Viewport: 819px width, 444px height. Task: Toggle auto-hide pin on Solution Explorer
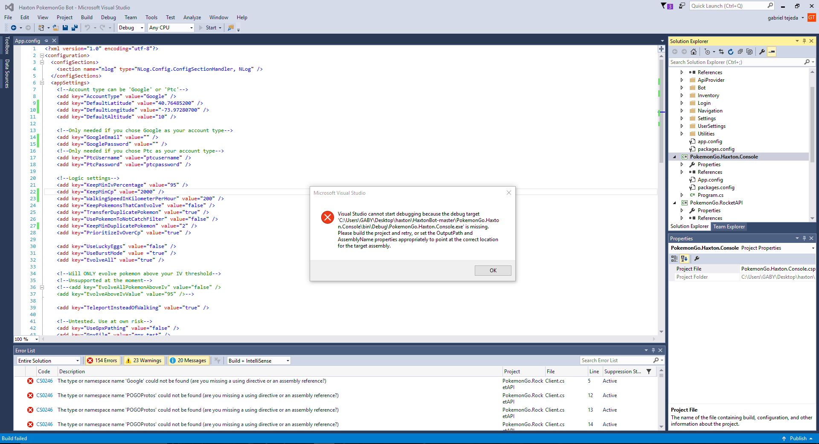pos(804,41)
